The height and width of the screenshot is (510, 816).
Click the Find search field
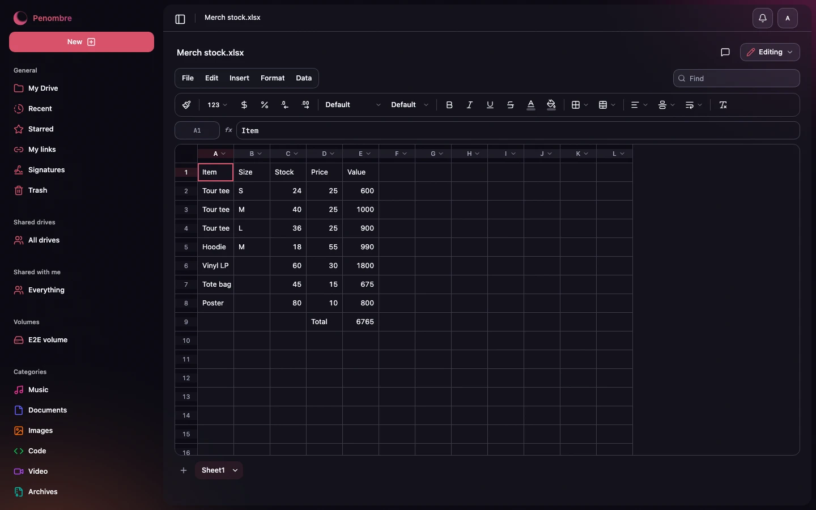pos(736,78)
